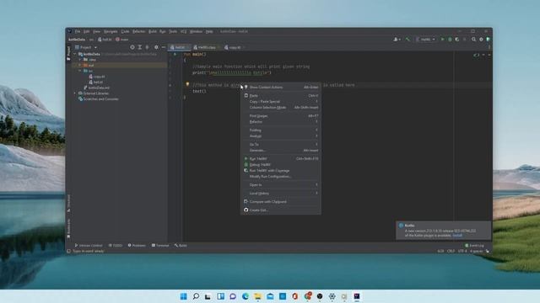Image resolution: width=540 pixels, height=303 pixels.
Task: Select KotlinData.iml file in tree
Action: click(96, 88)
